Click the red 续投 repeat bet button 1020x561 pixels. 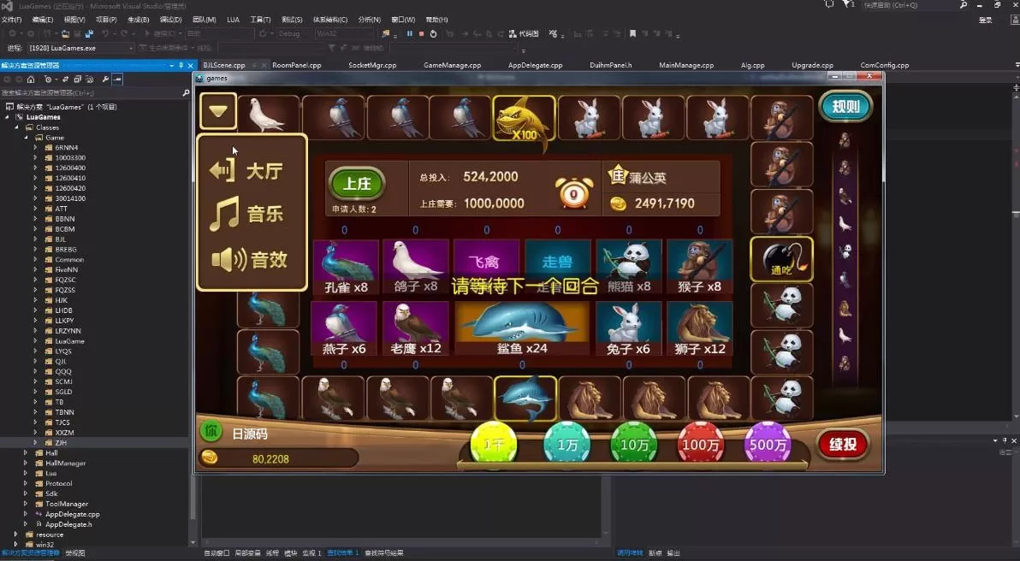843,444
